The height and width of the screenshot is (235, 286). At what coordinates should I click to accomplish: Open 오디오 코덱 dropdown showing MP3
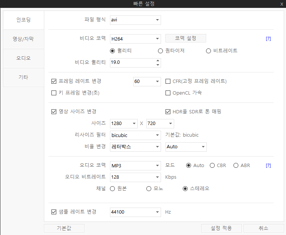click(135, 166)
